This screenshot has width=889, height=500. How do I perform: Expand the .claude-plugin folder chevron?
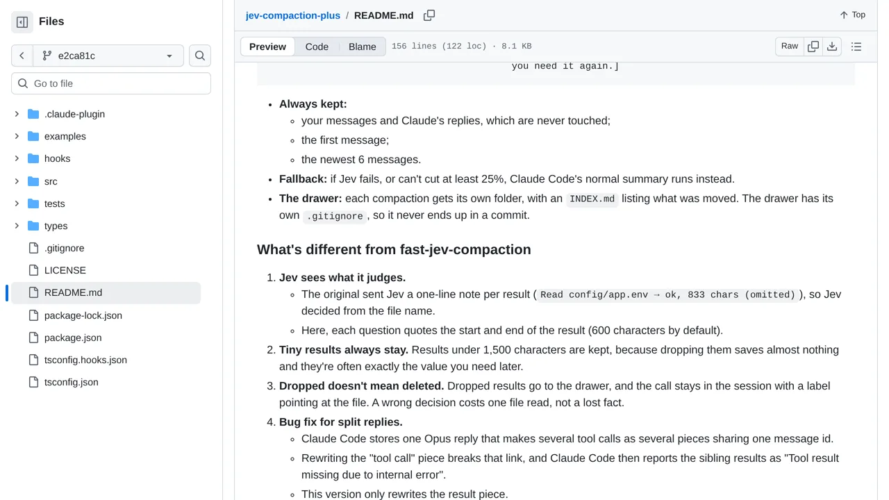[x=17, y=114]
